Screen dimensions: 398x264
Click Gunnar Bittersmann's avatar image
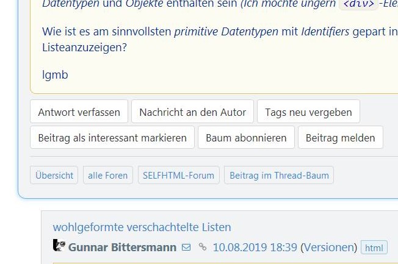click(x=59, y=246)
